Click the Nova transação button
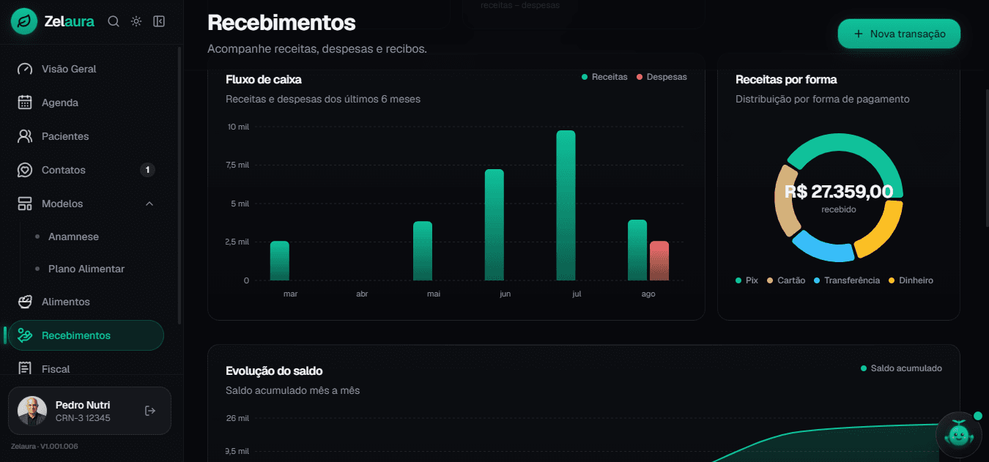Screen dimensions: 989x462 [x=899, y=34]
